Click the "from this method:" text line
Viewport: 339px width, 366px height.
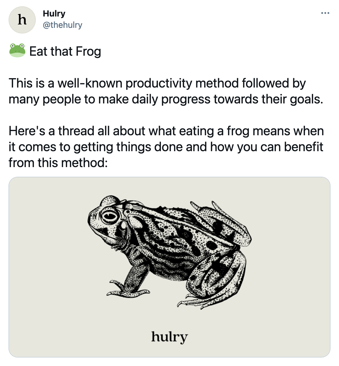click(x=58, y=163)
